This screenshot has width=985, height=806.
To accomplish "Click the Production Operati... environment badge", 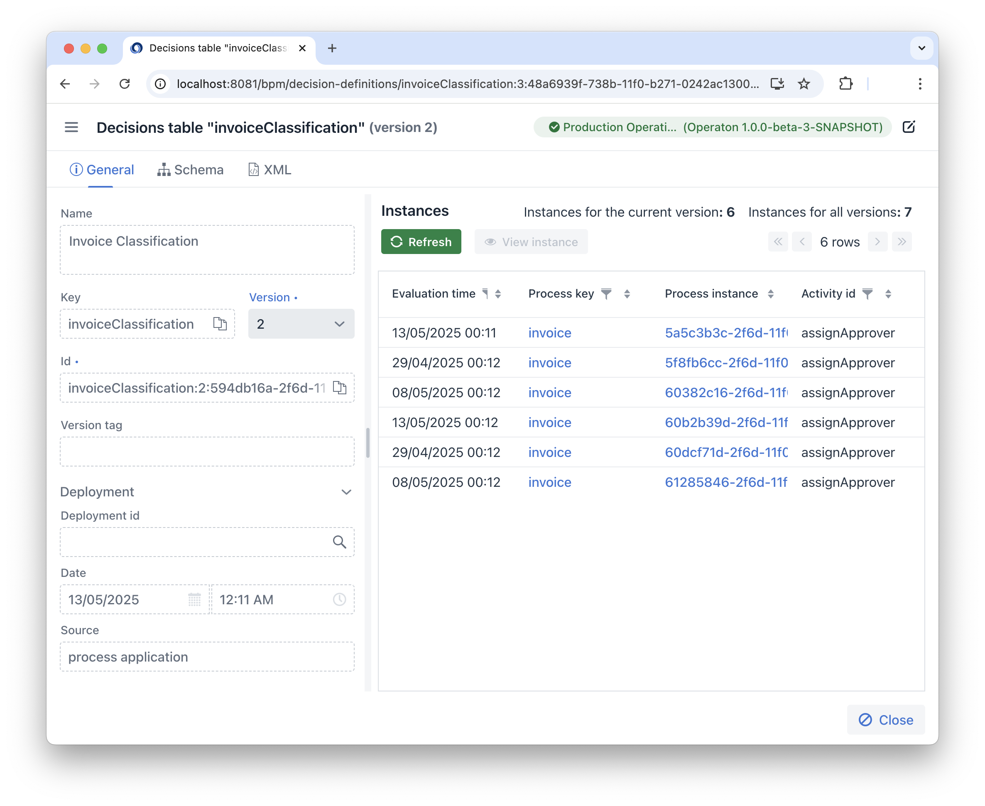I will pos(712,127).
